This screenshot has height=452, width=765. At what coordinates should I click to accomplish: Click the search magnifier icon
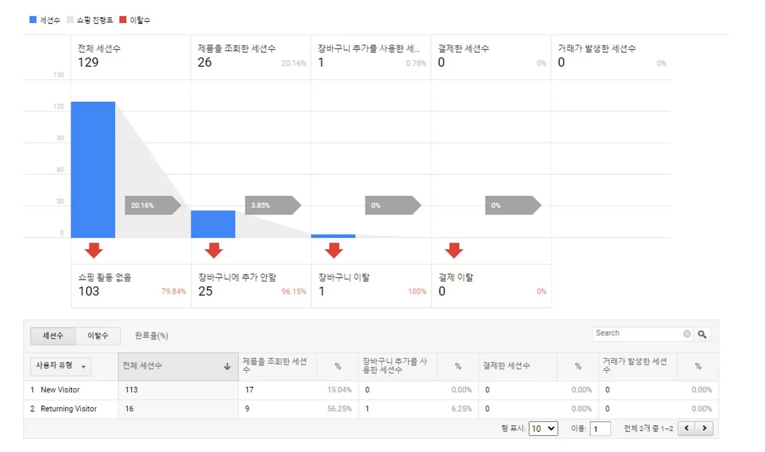click(x=702, y=334)
